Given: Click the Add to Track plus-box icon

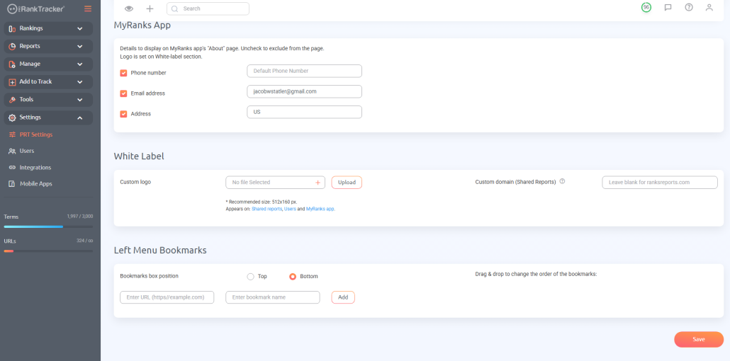Looking at the screenshot, I should coord(13,82).
